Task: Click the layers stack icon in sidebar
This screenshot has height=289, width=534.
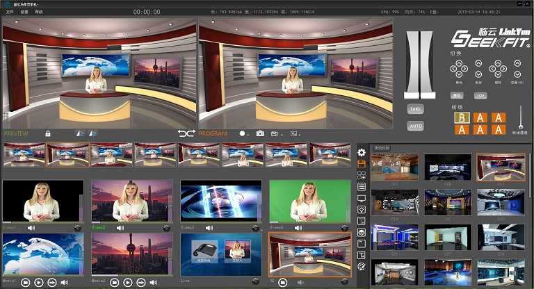Action: (361, 232)
